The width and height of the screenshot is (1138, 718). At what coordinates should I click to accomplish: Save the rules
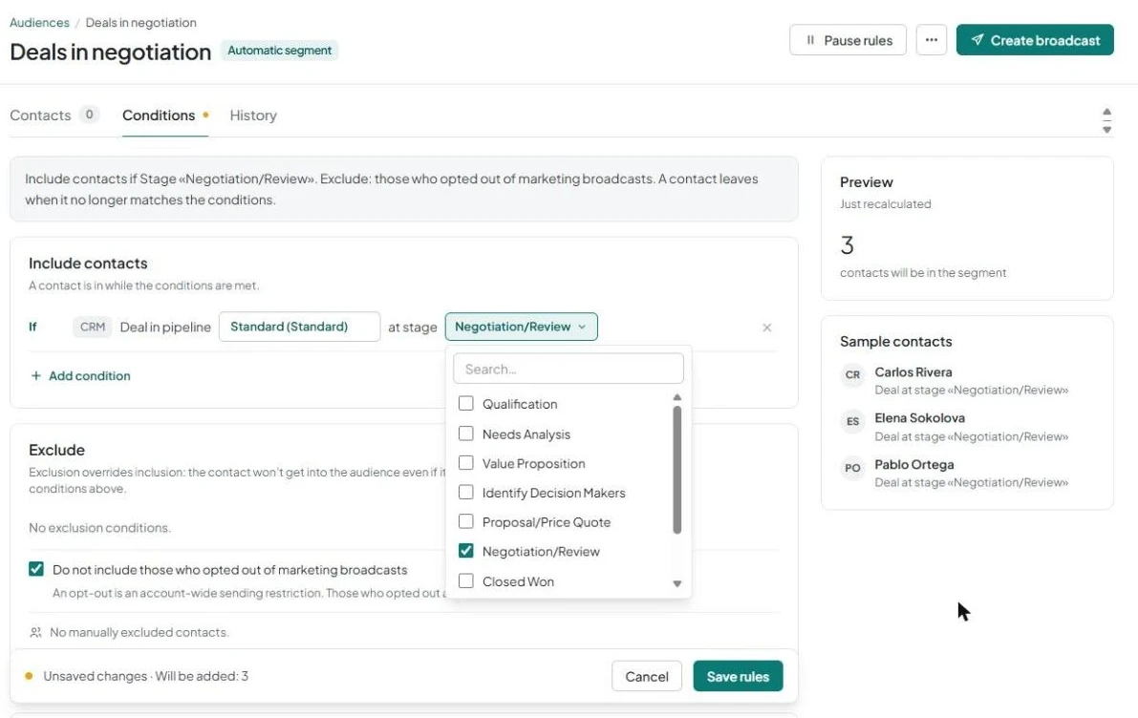pyautogui.click(x=738, y=676)
